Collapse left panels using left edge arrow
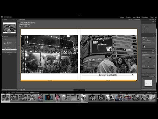Screen dimensions: 158x119 (x=1, y=55)
